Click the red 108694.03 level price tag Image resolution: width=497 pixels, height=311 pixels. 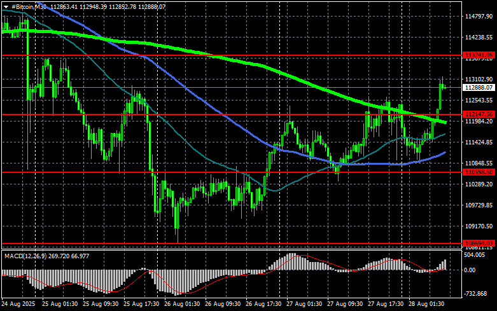tap(479, 244)
